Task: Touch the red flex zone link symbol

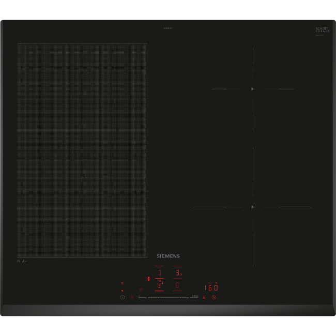Action: (x=148, y=279)
